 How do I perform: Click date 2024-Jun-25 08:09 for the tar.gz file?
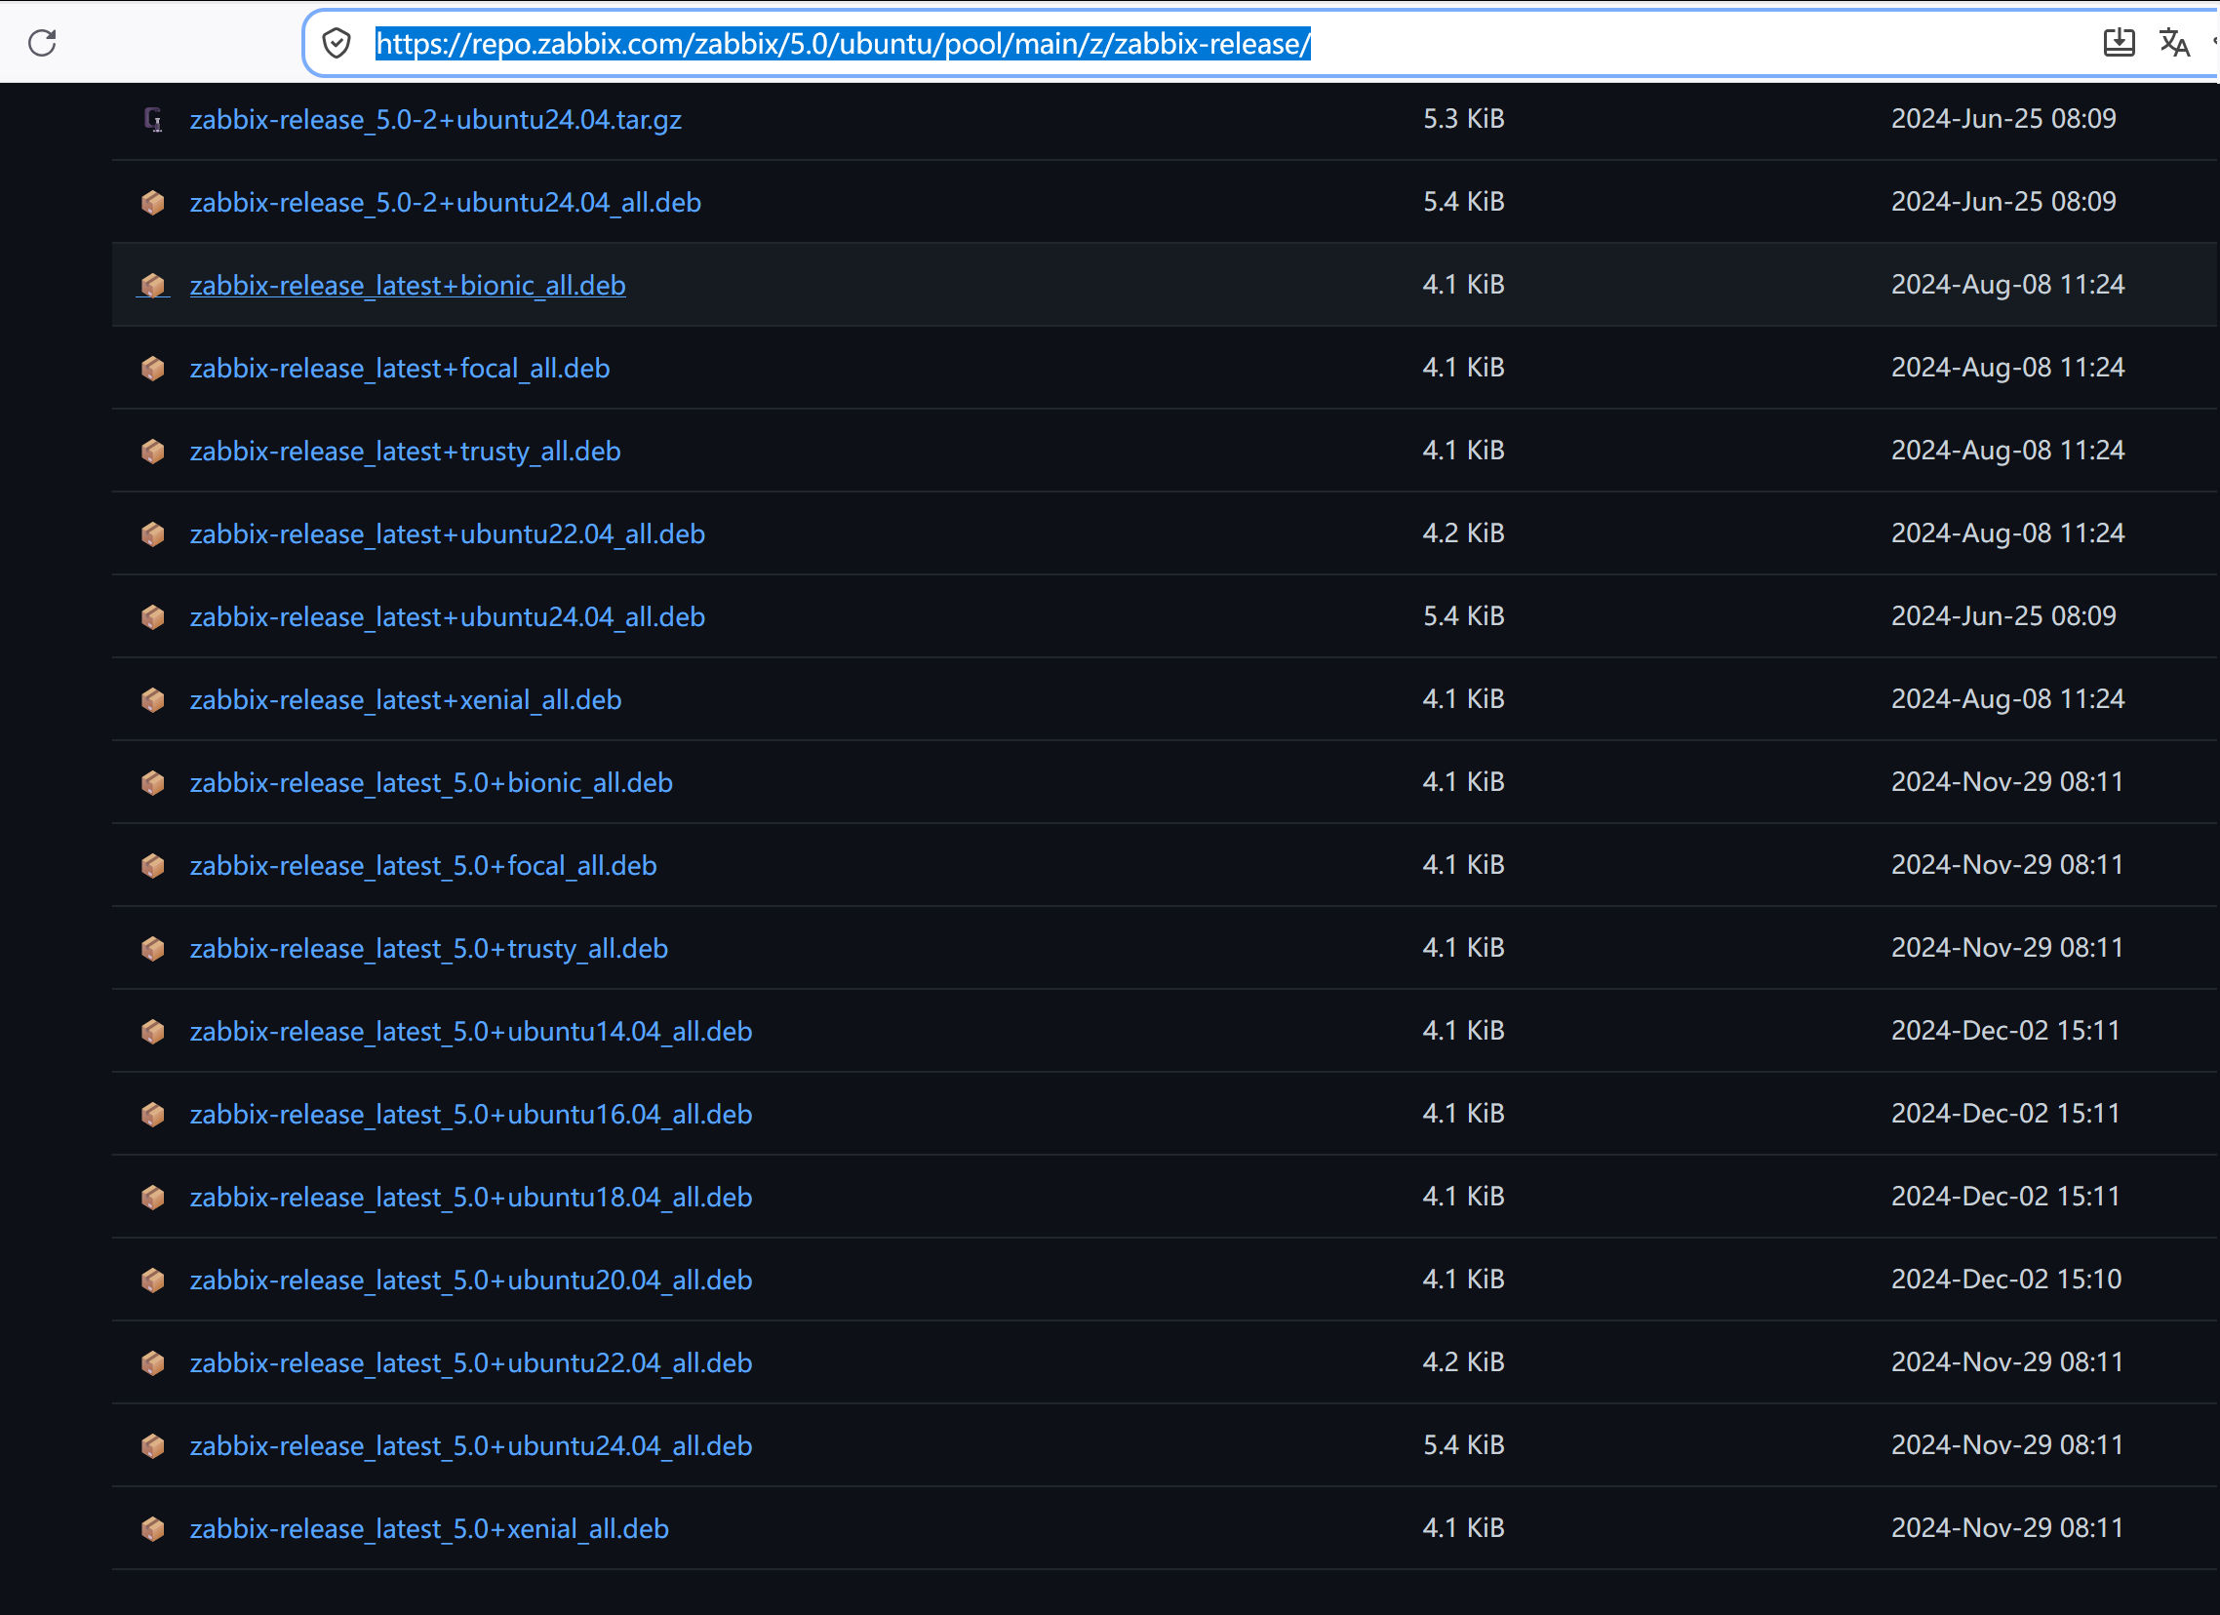(2003, 118)
